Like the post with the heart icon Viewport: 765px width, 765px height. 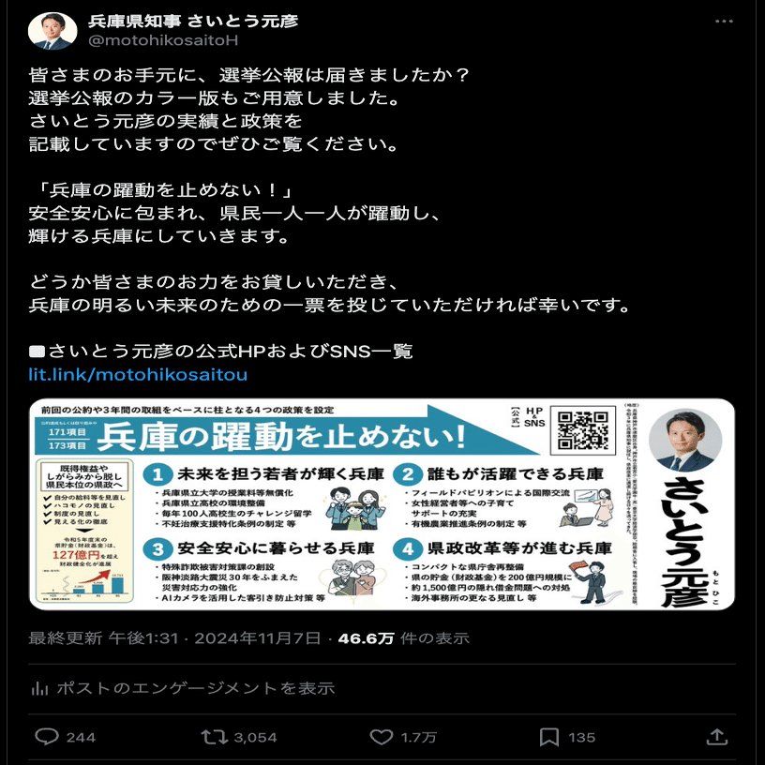(x=381, y=737)
